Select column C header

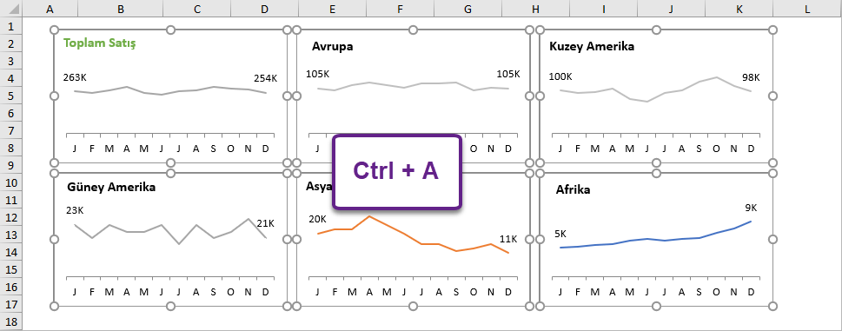(x=197, y=9)
